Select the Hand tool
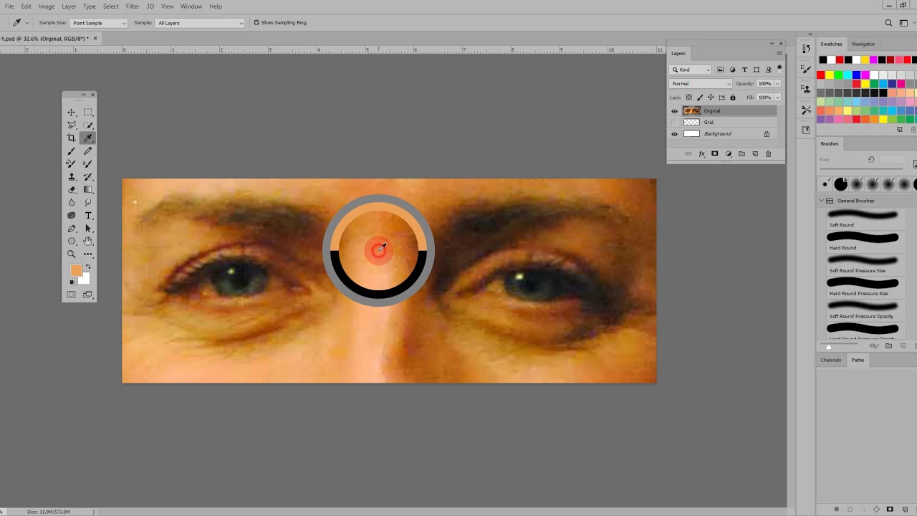 coord(88,242)
